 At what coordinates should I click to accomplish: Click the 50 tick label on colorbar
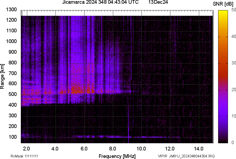(234, 10)
